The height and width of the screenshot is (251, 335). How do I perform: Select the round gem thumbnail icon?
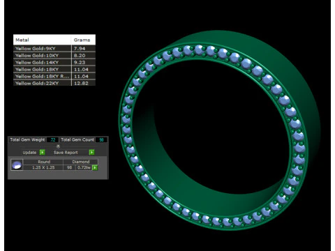[17, 165]
